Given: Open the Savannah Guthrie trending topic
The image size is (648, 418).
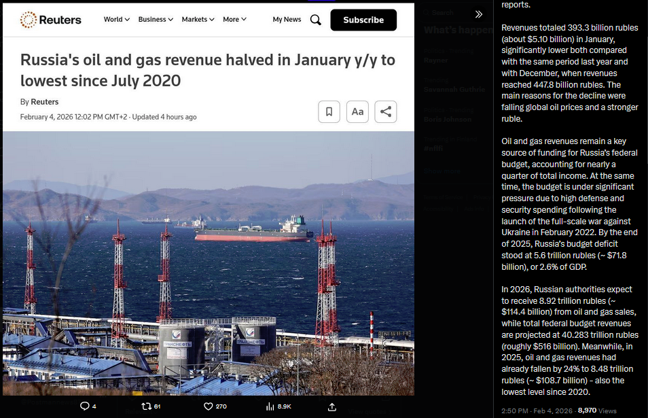Looking at the screenshot, I should (454, 89).
